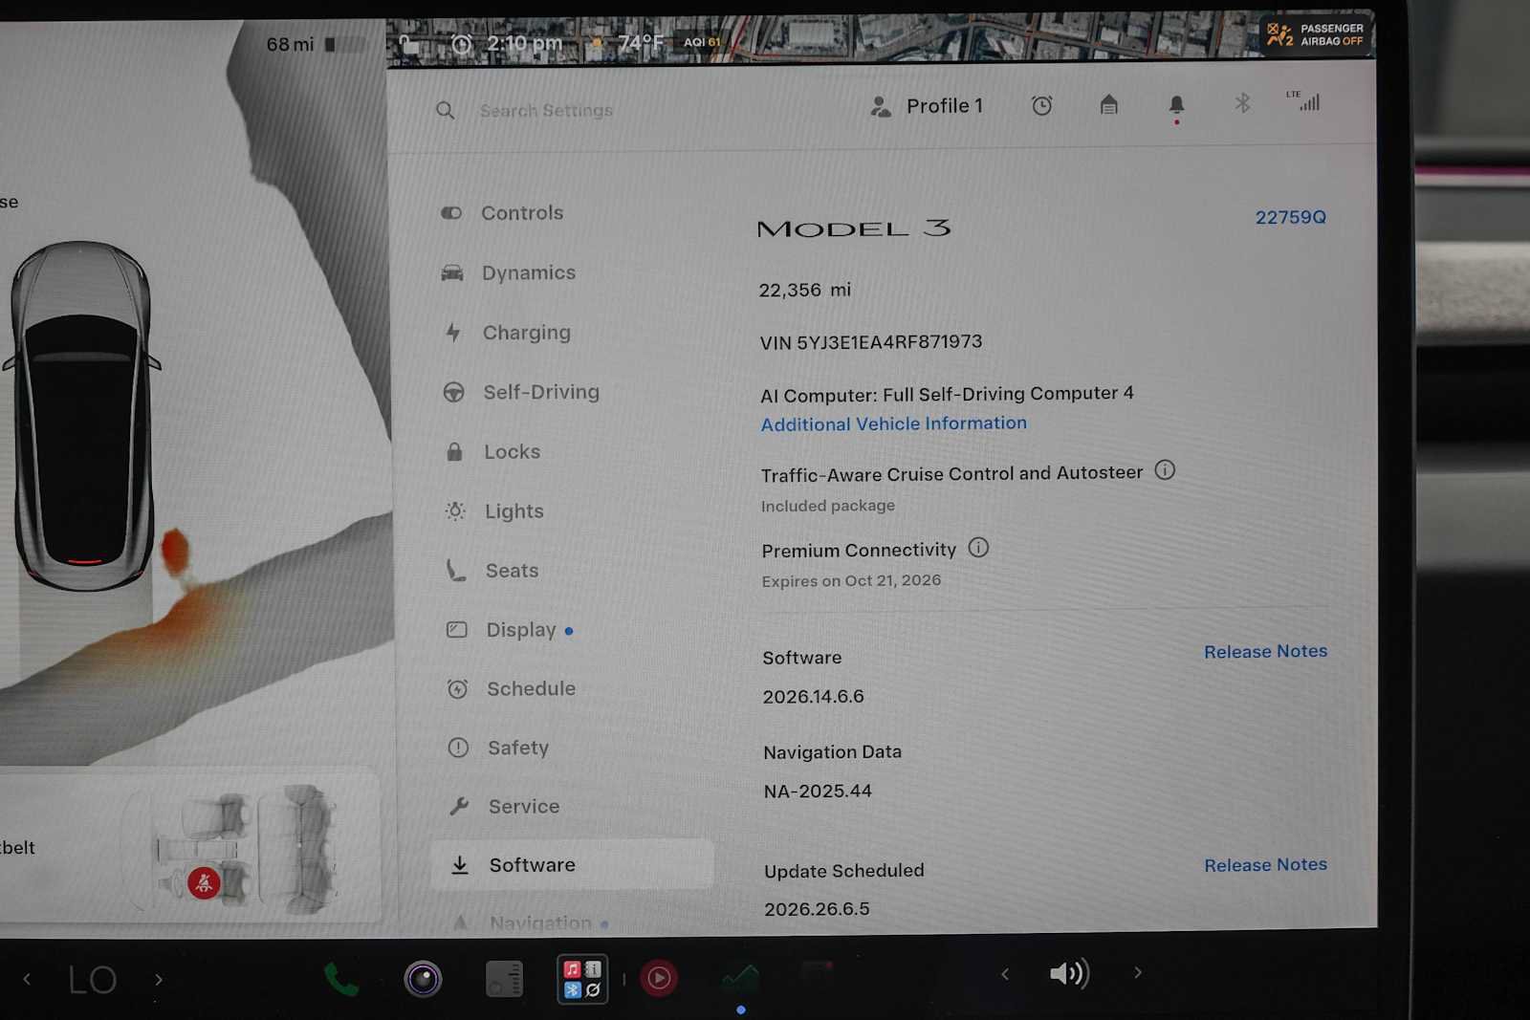
Task: Open Release Notes for current Software
Action: coord(1265,651)
